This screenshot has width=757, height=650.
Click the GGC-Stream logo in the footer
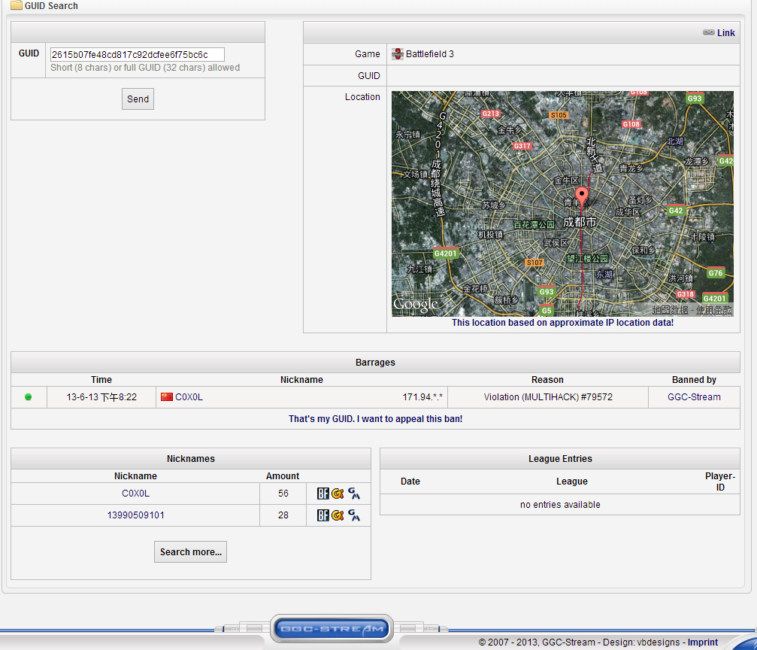331,628
